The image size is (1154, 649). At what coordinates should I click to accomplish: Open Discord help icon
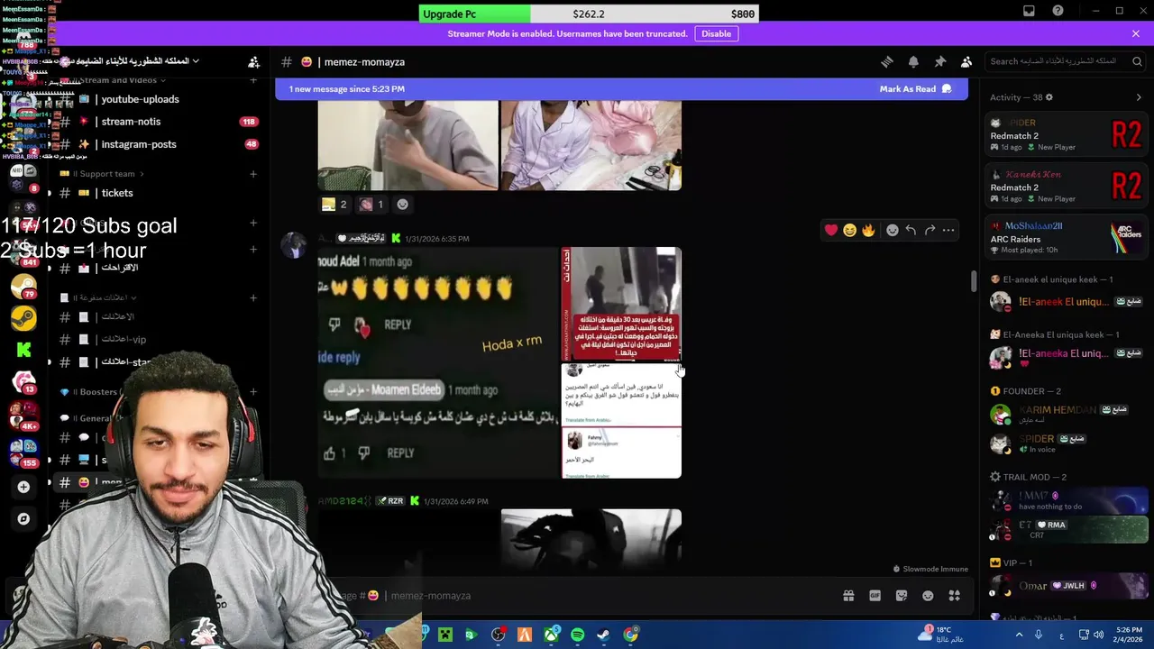tap(1058, 11)
